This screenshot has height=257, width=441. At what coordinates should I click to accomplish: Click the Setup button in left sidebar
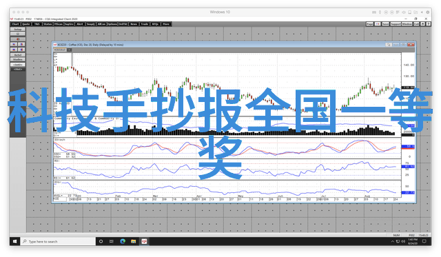(18, 29)
